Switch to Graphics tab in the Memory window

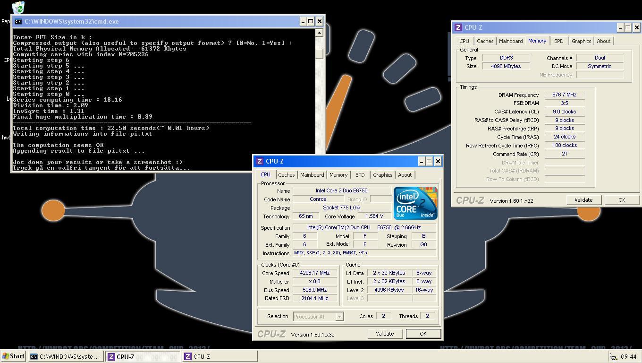click(581, 41)
